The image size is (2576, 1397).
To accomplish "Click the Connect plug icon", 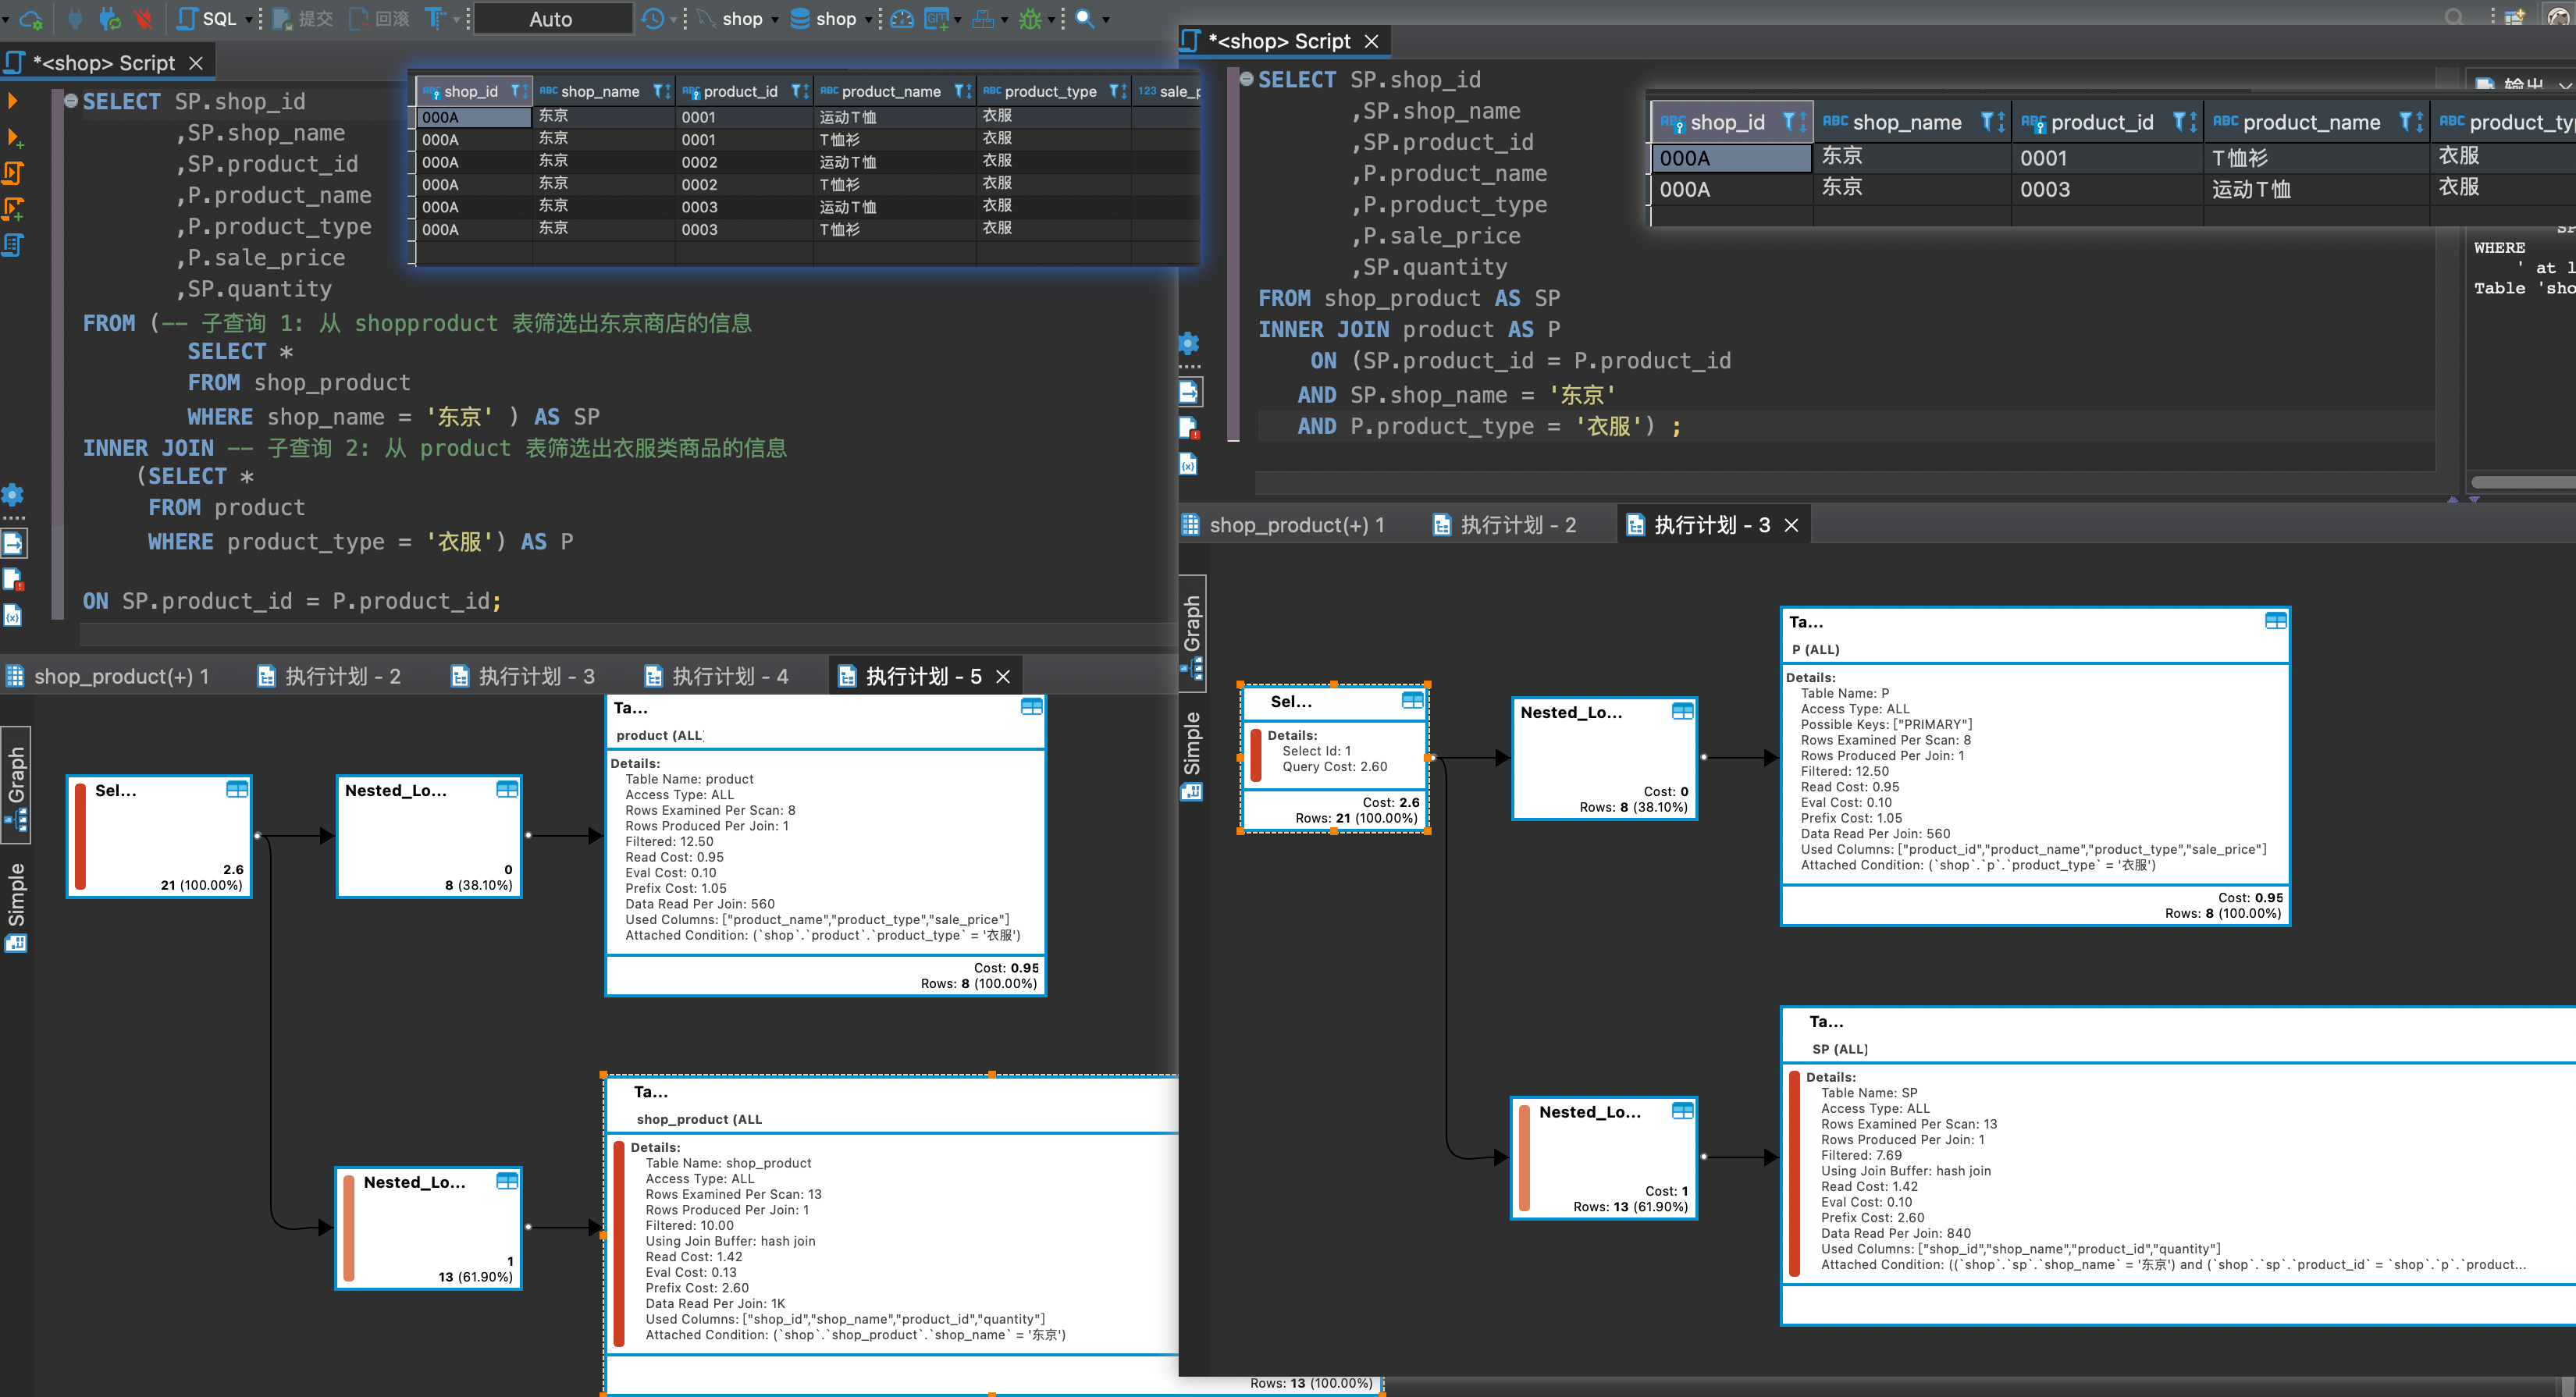I will (75, 19).
